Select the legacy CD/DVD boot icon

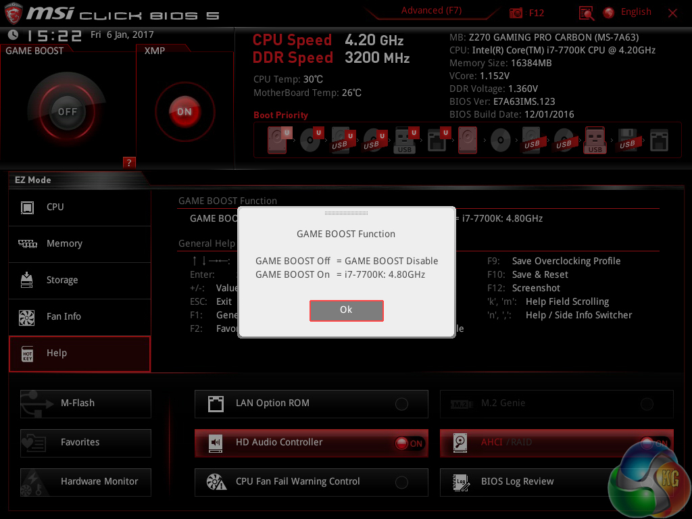pyautogui.click(x=501, y=141)
